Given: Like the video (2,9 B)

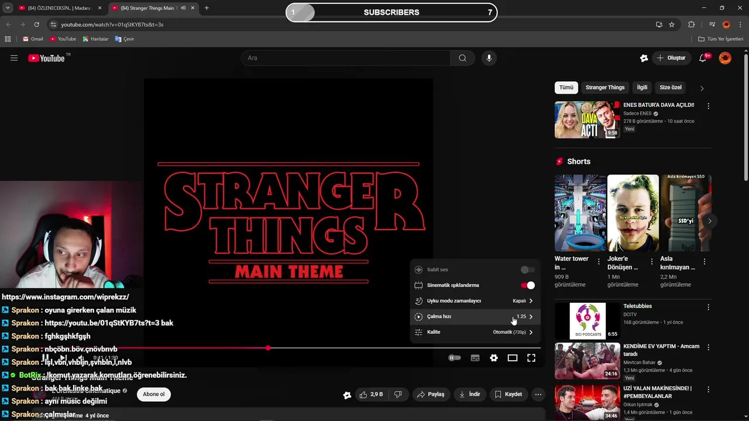Looking at the screenshot, I should pyautogui.click(x=372, y=395).
